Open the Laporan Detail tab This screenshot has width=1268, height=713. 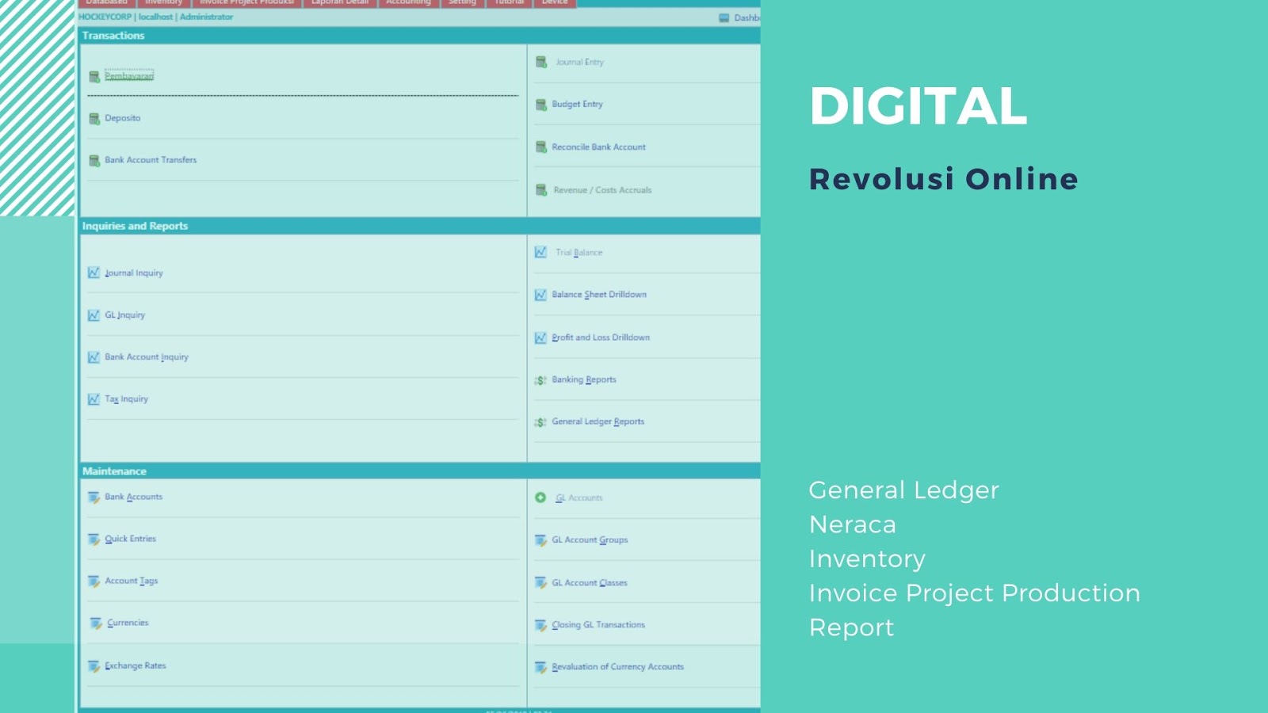click(x=340, y=3)
